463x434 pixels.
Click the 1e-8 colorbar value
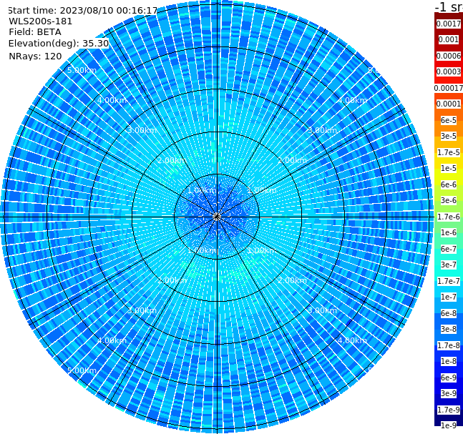[449, 361]
